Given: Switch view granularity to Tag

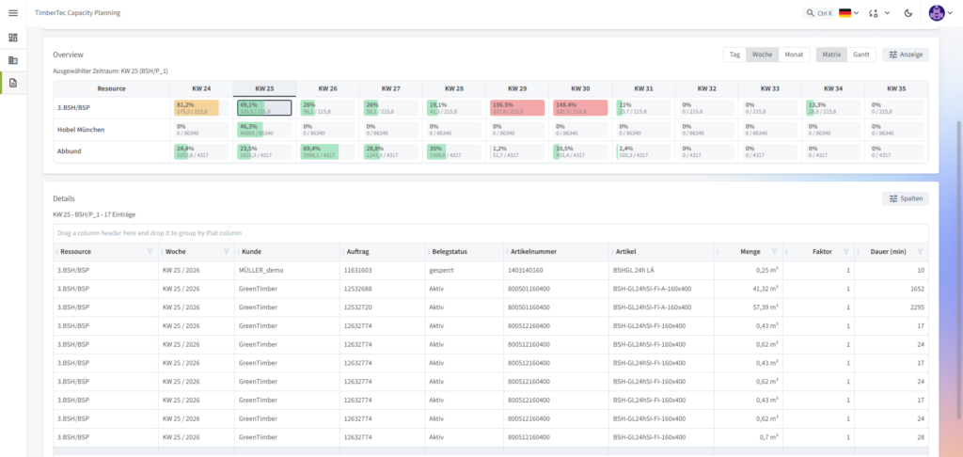Looking at the screenshot, I should click(x=734, y=55).
